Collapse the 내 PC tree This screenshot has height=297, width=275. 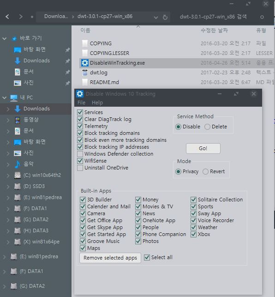[x=4, y=98]
